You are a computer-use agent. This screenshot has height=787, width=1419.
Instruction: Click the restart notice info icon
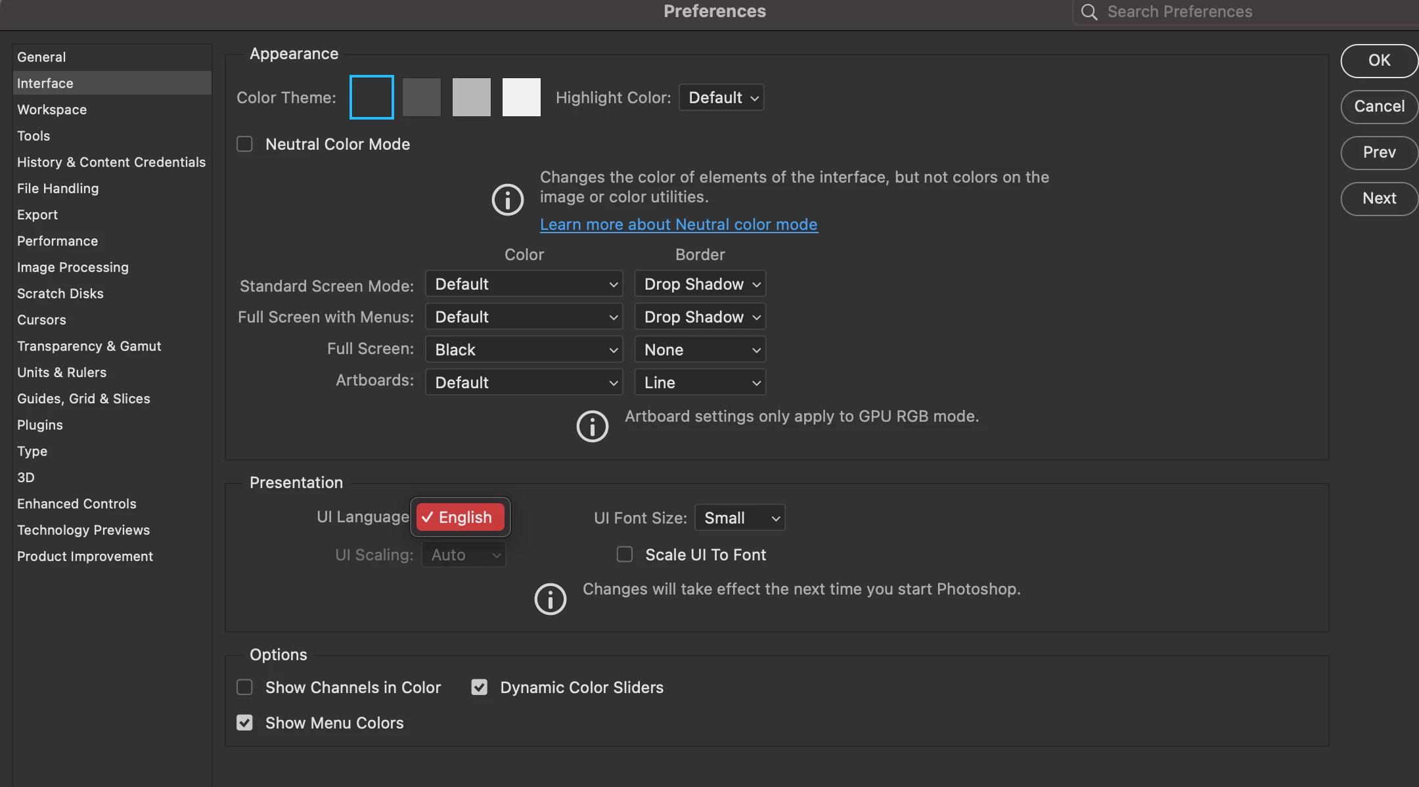click(x=550, y=599)
